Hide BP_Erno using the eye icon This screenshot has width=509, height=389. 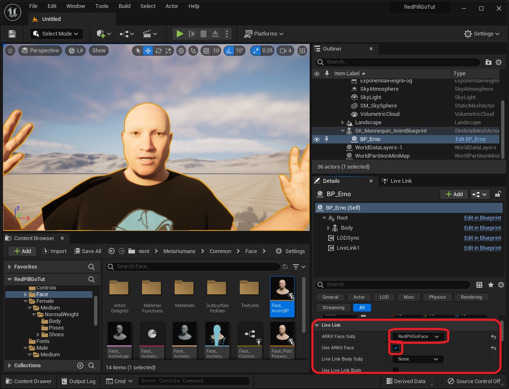317,139
